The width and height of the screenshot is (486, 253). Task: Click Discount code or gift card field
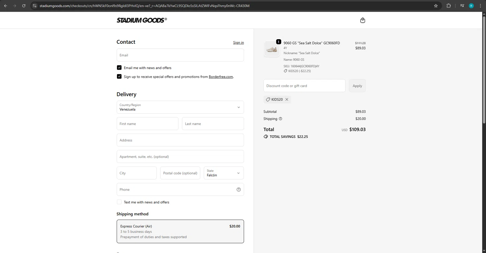pyautogui.click(x=305, y=86)
